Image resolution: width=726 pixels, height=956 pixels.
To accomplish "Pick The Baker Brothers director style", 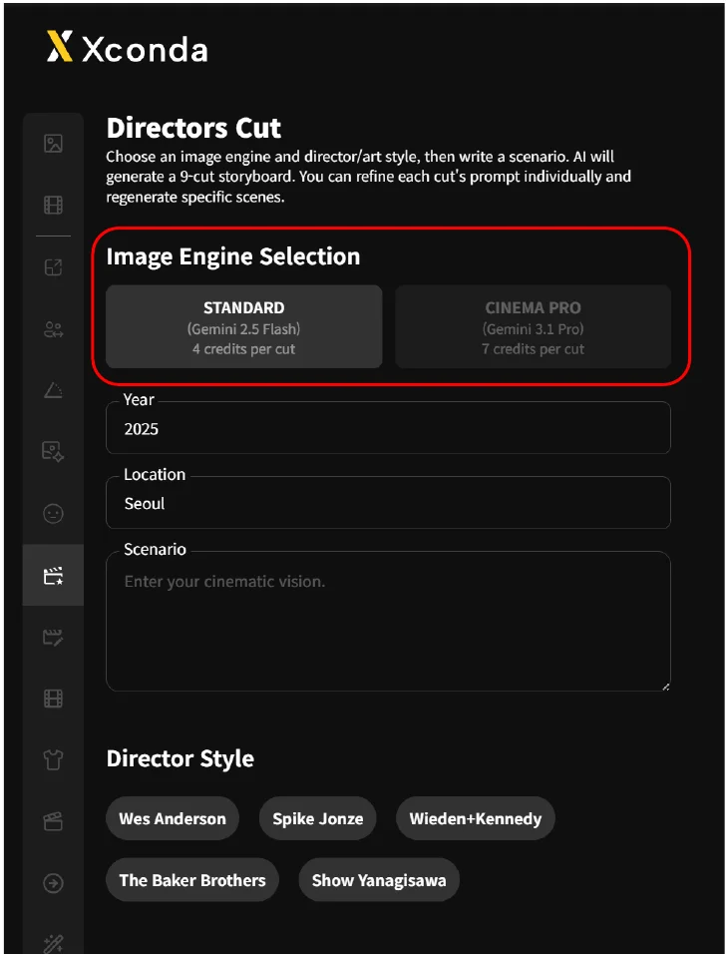I will click(192, 880).
